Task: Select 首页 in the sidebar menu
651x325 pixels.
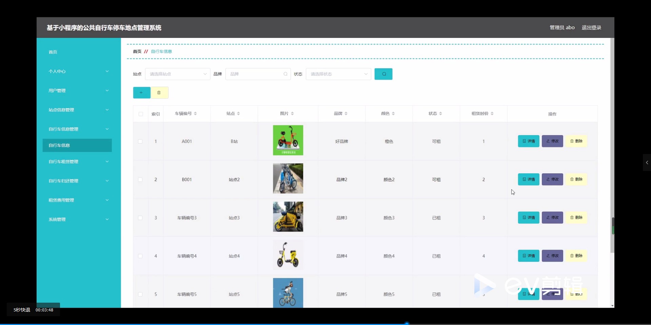Action: coord(53,52)
